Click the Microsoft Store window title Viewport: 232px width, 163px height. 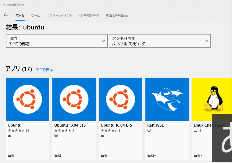coord(14,5)
